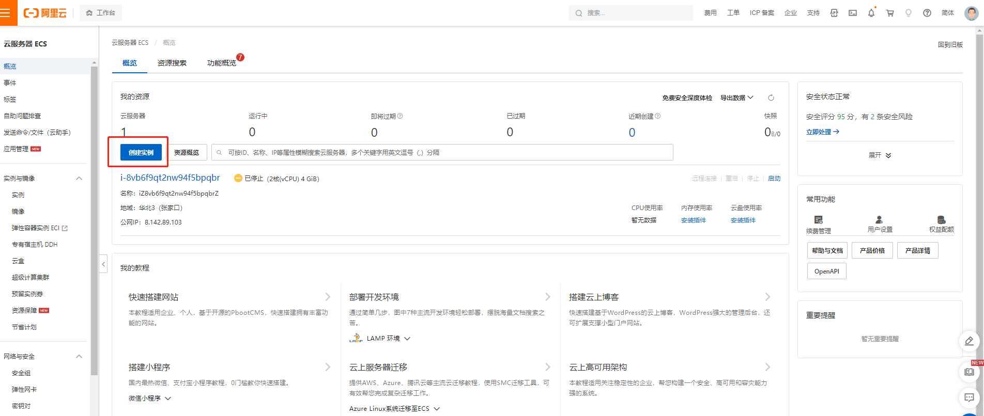Open the Cloud Shell terminal icon
The height and width of the screenshot is (416, 984).
point(853,13)
